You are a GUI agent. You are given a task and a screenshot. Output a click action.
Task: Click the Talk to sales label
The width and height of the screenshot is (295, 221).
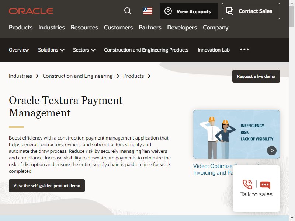[256, 194]
